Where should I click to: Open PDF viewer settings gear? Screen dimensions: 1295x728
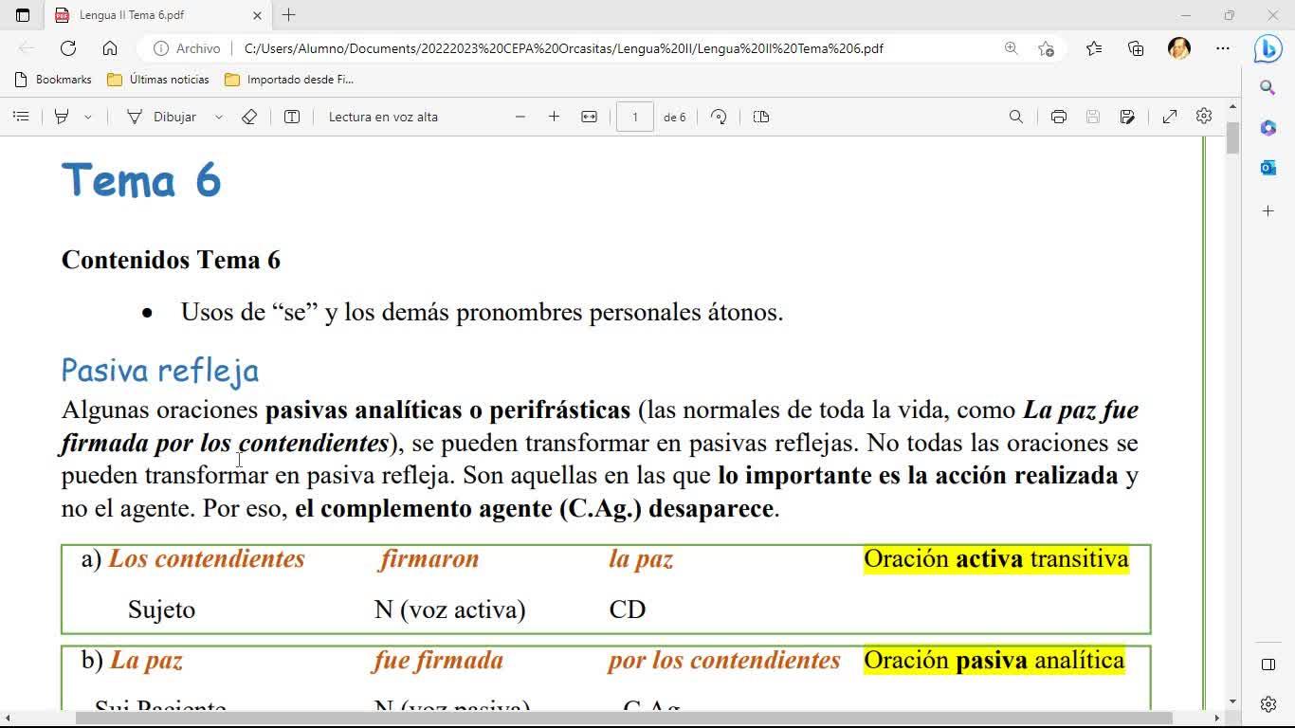click(1204, 116)
